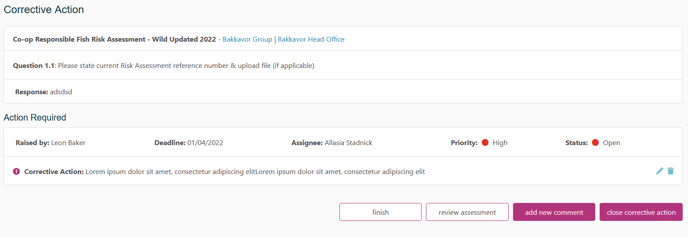Click the Raised by Leon Baker field
Viewport: 688px width, 238px height.
tap(51, 143)
